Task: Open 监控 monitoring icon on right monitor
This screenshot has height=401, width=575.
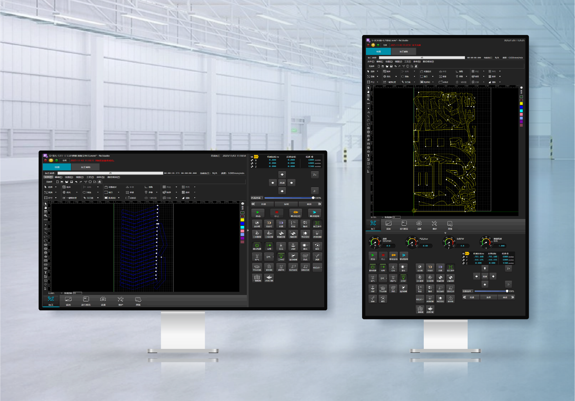Action: 388,225
